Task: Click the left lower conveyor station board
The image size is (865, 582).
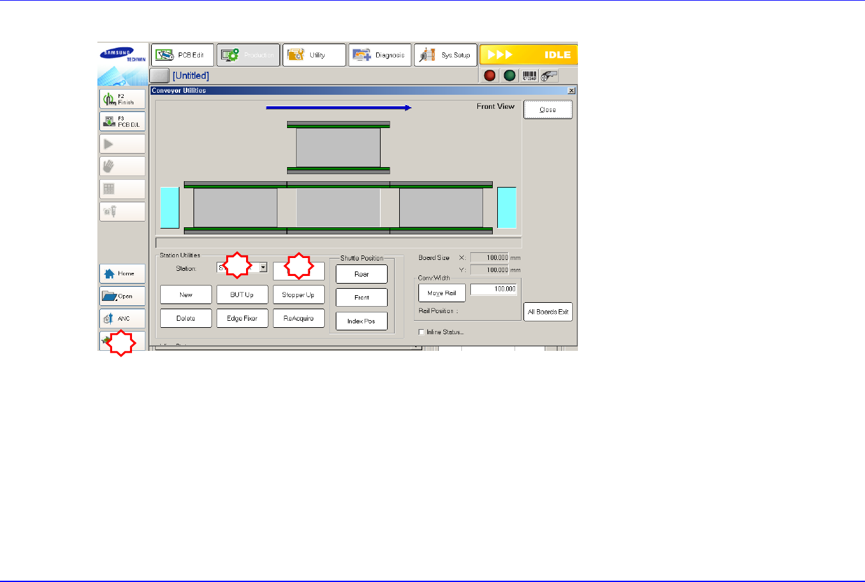Action: (235, 207)
